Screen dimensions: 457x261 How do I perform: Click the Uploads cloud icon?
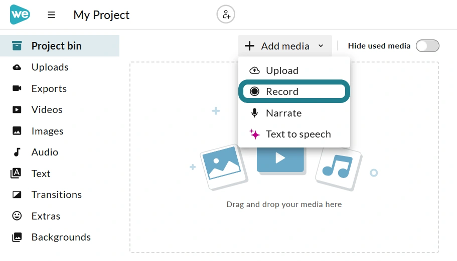click(x=17, y=67)
